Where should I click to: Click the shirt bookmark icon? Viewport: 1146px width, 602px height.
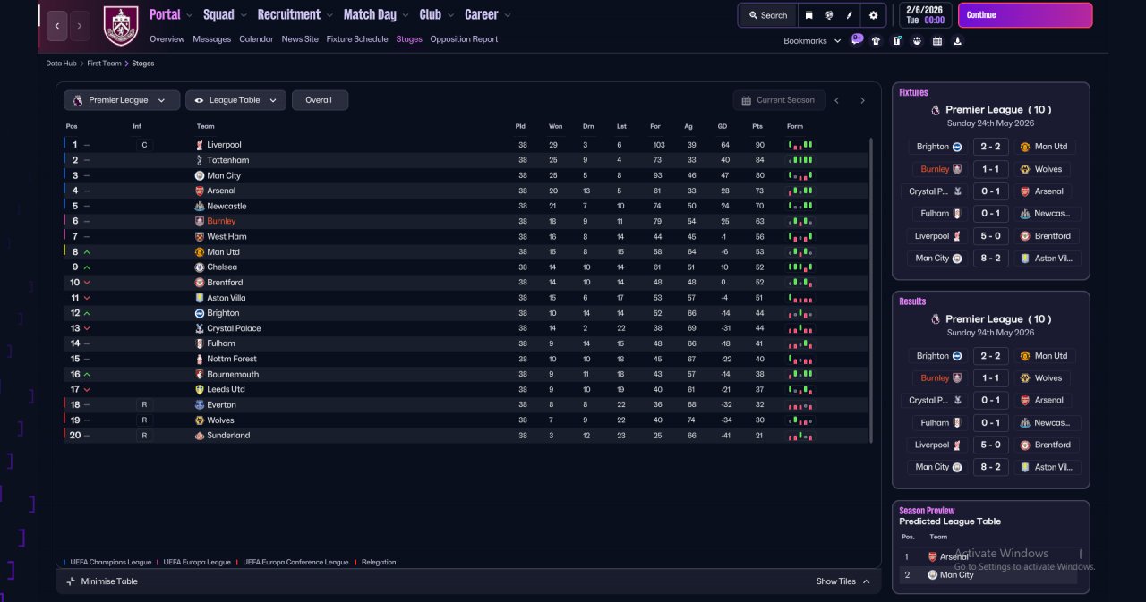[x=876, y=40]
